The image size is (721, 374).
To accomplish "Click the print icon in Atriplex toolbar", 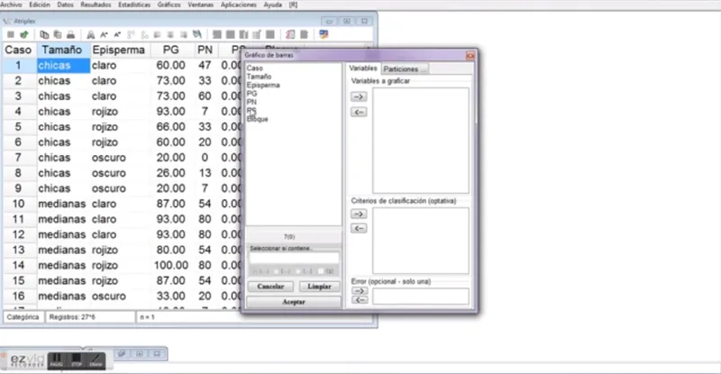I will (71, 34).
